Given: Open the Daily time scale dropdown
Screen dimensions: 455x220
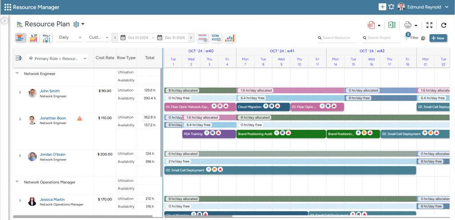Looking at the screenshot, I should tap(70, 38).
